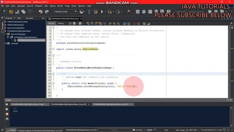
Task: Click the Output button in status bar
Action: click(x=11, y=130)
